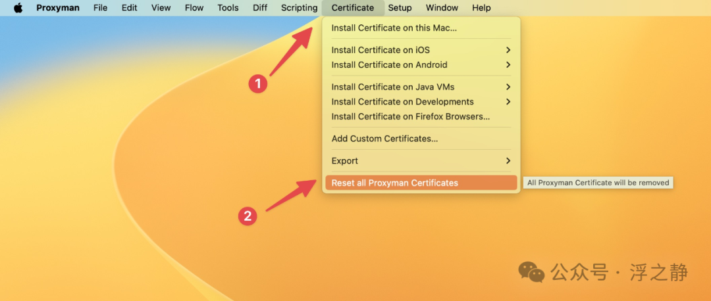Open the Diff menu

click(260, 8)
